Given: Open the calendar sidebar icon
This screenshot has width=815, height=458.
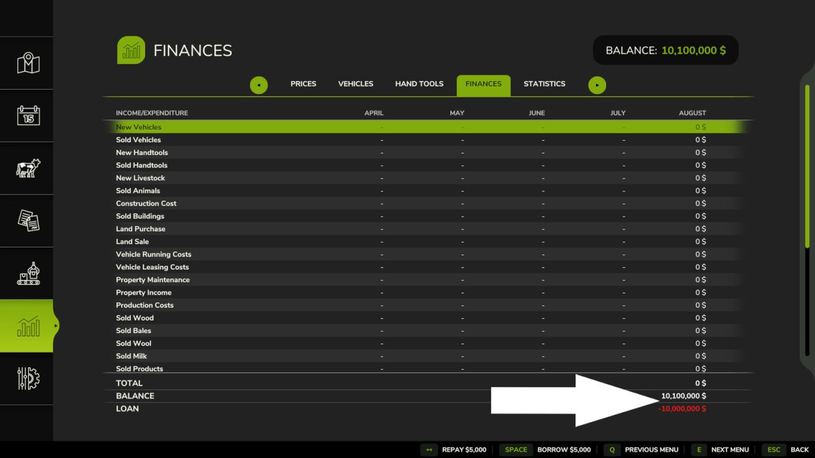Looking at the screenshot, I should pyautogui.click(x=28, y=115).
